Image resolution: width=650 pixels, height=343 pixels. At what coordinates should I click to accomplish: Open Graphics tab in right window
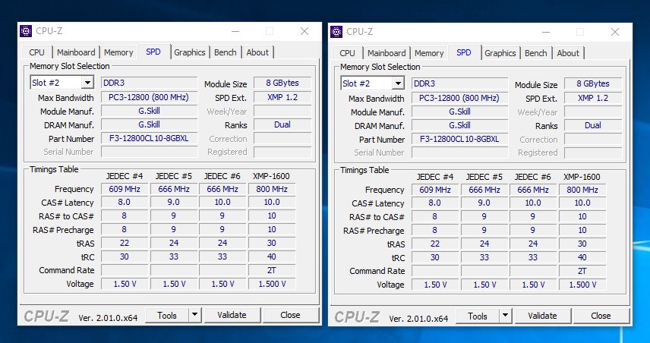tap(500, 53)
